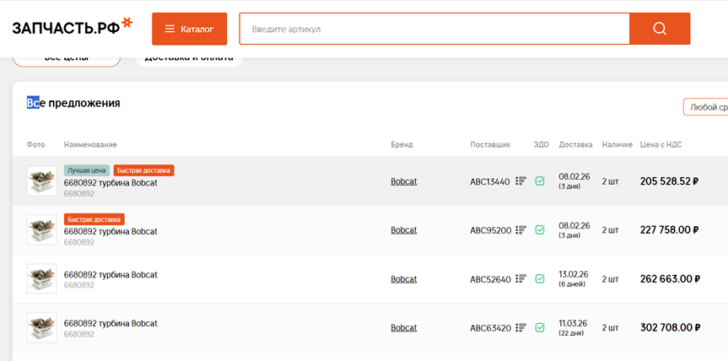The height and width of the screenshot is (361, 728).
Task: Click Быстрая доставка badge in ABC95200 row
Action: tap(94, 219)
